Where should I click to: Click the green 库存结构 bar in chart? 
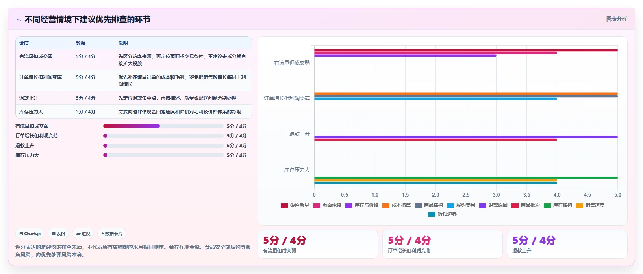click(x=466, y=178)
